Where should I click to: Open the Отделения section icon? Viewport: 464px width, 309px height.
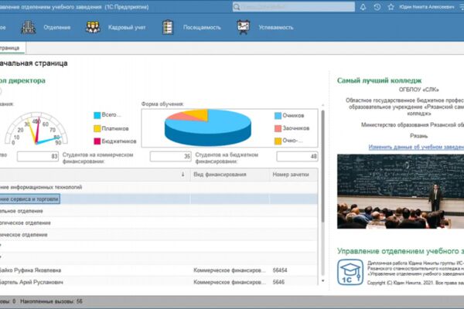tap(29, 28)
